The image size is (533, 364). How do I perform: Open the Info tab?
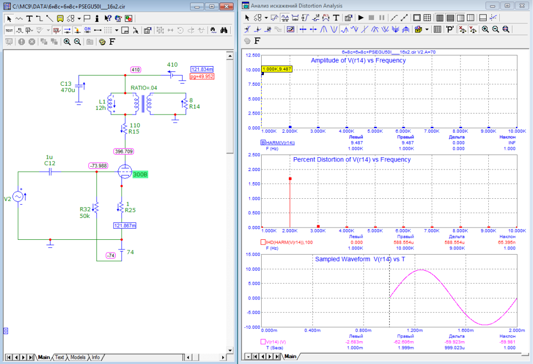click(95, 357)
